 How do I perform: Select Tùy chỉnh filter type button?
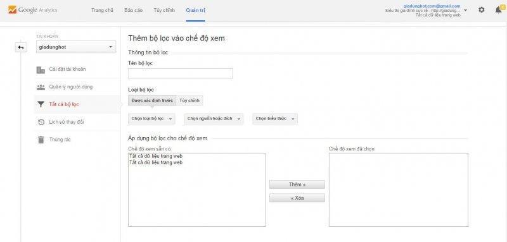click(189, 100)
